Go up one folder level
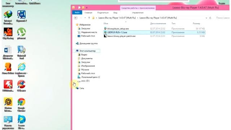231x130 pixels. tap(89, 18)
